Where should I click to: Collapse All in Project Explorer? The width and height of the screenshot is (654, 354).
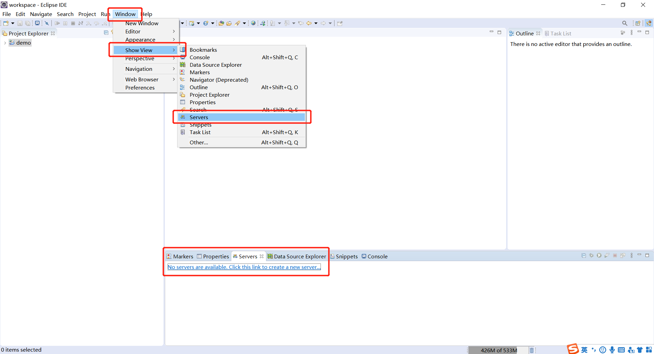tap(106, 33)
